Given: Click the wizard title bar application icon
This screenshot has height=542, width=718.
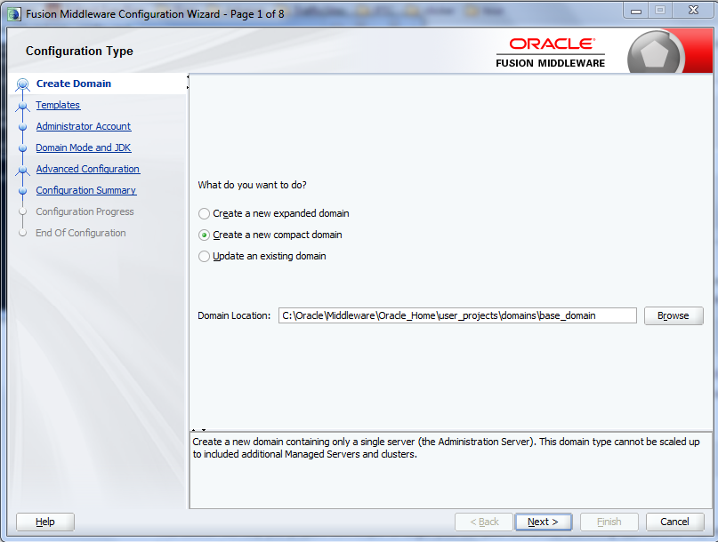Looking at the screenshot, I should pos(14,14).
